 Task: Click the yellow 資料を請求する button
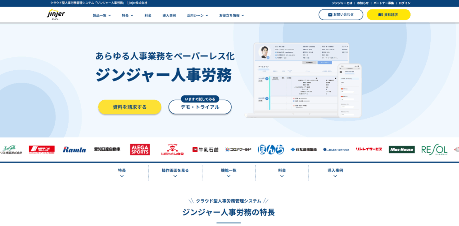pos(130,107)
